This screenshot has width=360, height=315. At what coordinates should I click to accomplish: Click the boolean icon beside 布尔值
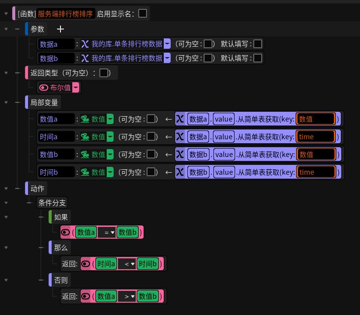pyautogui.click(x=44, y=88)
